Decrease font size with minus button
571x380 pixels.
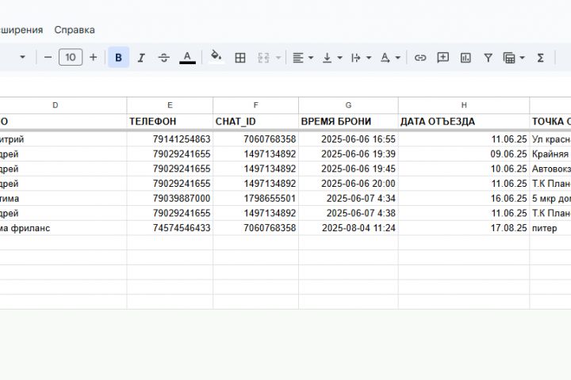(48, 58)
